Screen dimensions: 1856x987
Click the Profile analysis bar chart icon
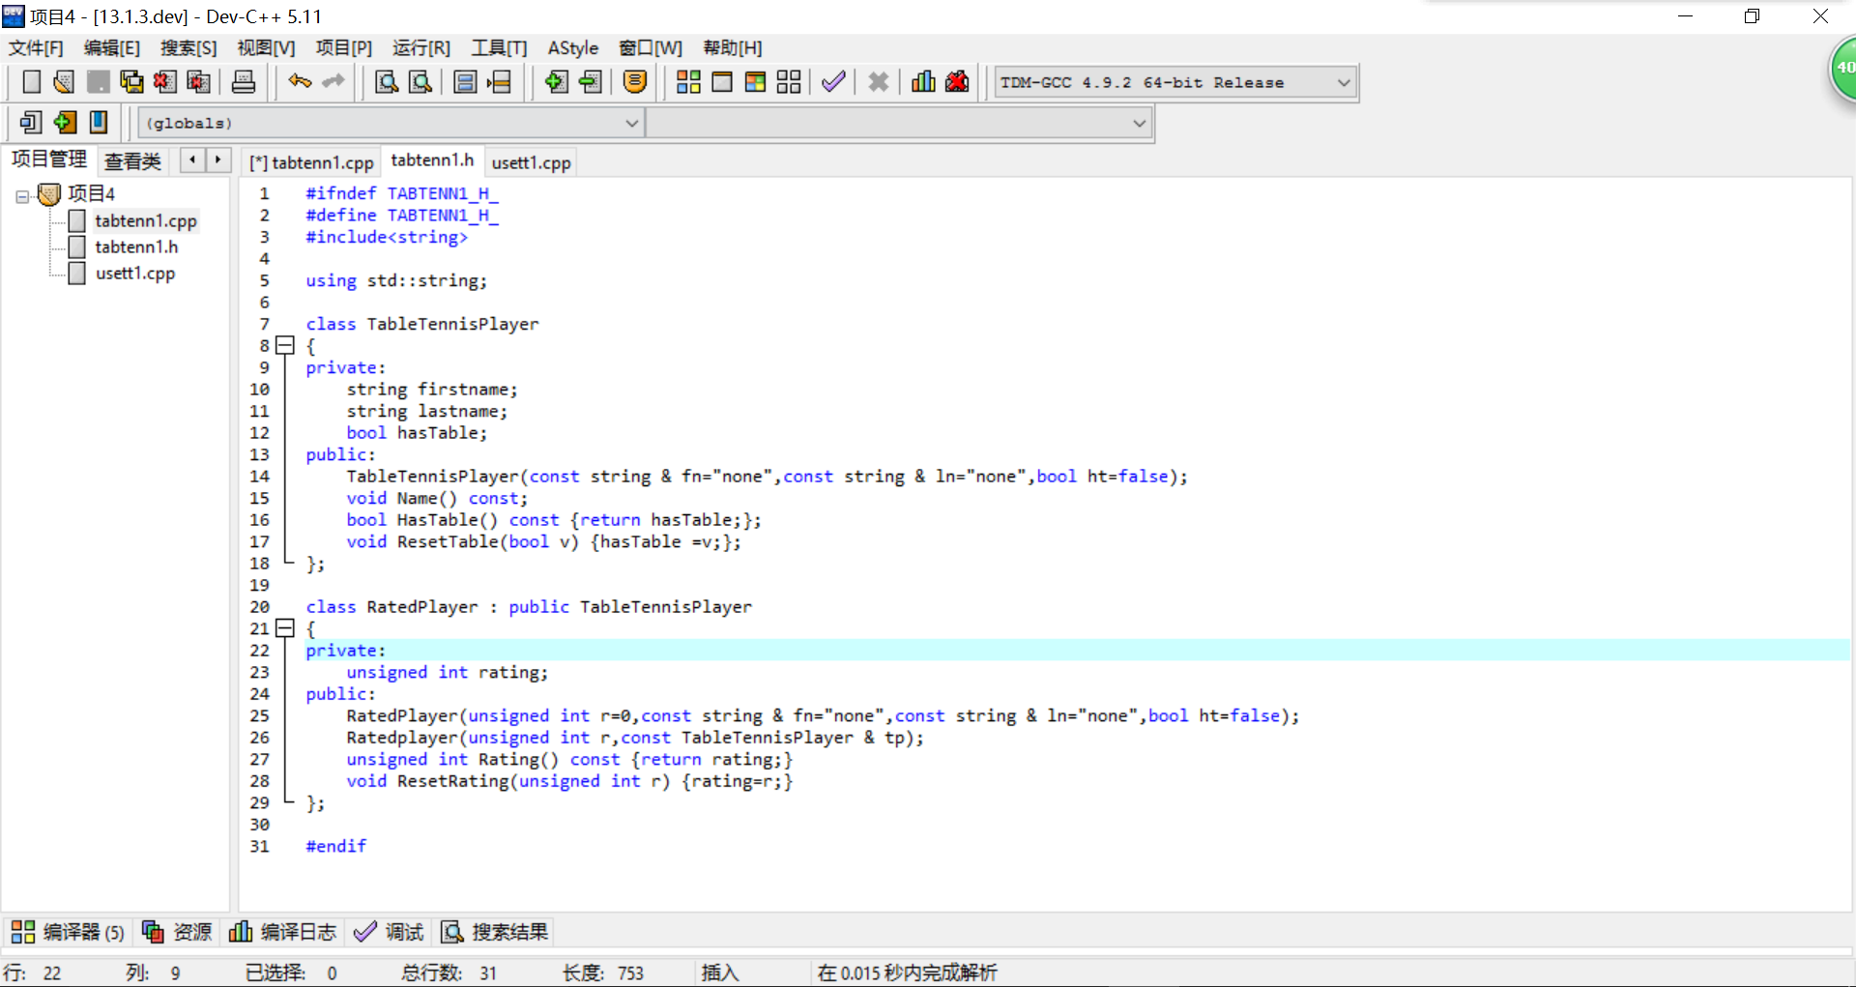click(923, 82)
